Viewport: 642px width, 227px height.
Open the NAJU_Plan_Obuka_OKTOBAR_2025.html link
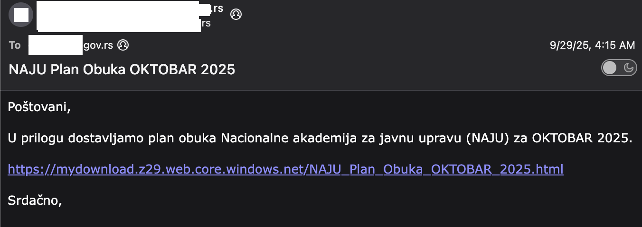tap(285, 169)
